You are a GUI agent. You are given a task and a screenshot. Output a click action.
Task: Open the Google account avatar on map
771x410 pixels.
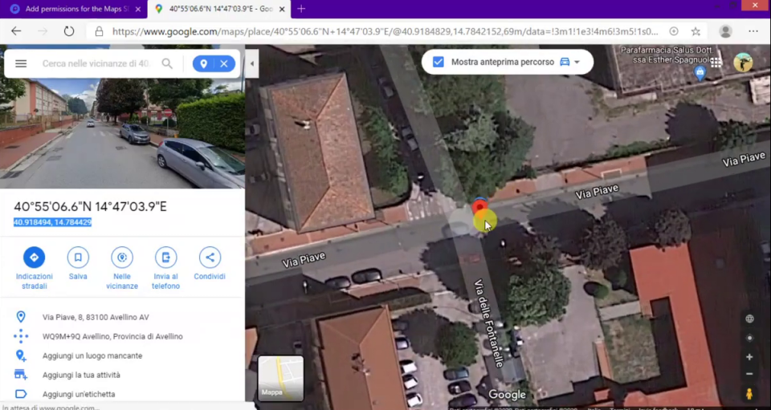[x=743, y=63]
